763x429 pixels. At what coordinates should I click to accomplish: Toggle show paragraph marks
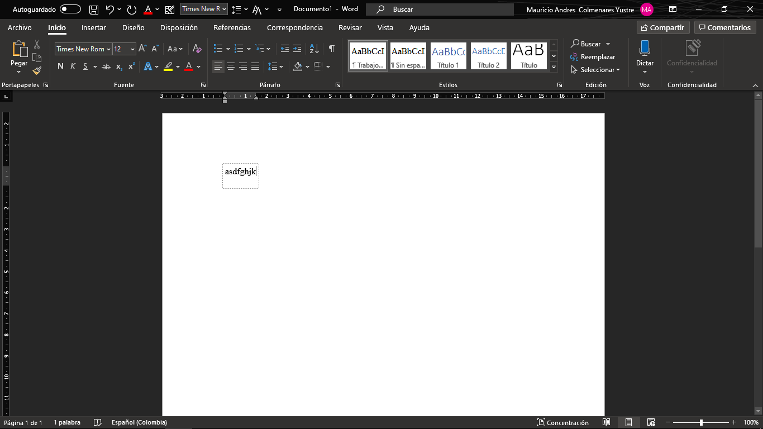pyautogui.click(x=331, y=49)
